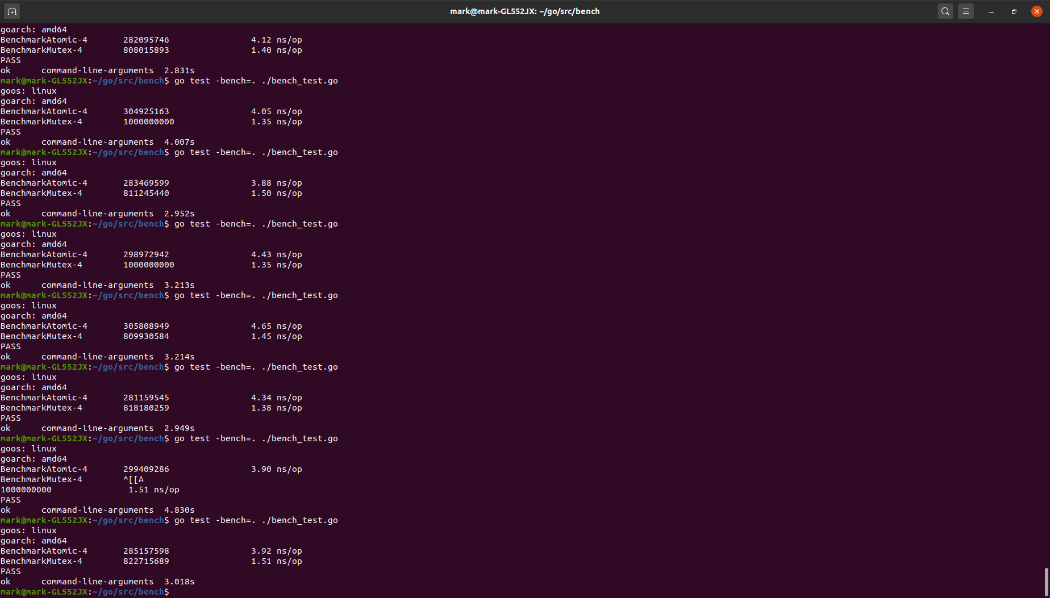The width and height of the screenshot is (1050, 598).
Task: Select the 822715689 iteration count
Action: pos(146,561)
